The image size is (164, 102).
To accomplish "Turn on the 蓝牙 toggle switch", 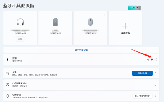I will pos(154,59).
